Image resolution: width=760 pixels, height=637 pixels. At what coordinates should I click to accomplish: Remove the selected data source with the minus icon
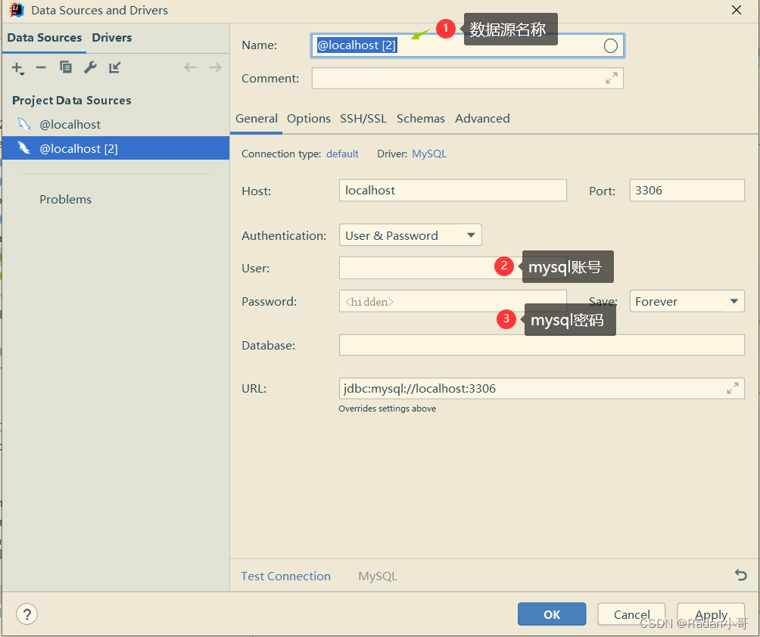(x=41, y=67)
